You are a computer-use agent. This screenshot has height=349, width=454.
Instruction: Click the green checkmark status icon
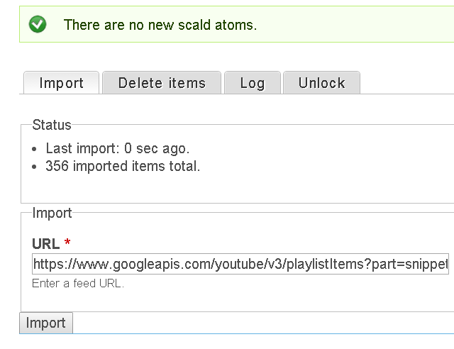(38, 25)
